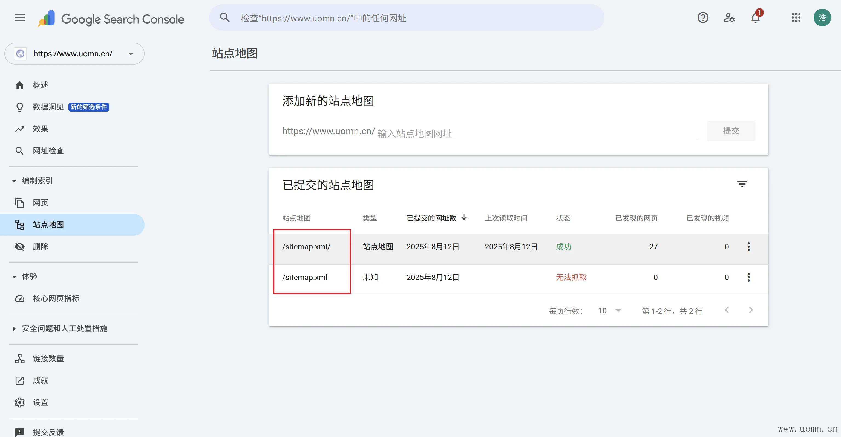Click the filter icon in the submitted sitemaps card
The width and height of the screenshot is (841, 437).
(x=742, y=184)
